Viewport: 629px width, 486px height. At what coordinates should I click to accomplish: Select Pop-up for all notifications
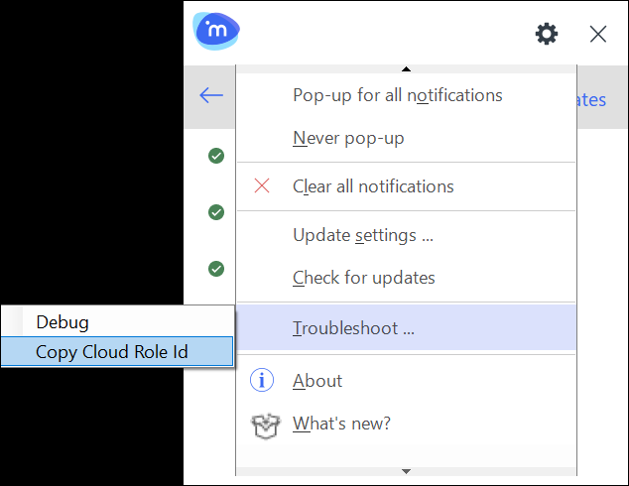(397, 96)
